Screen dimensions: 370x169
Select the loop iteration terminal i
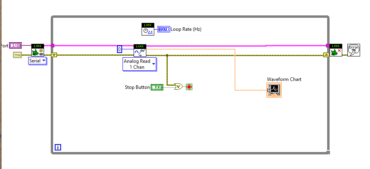point(58,148)
